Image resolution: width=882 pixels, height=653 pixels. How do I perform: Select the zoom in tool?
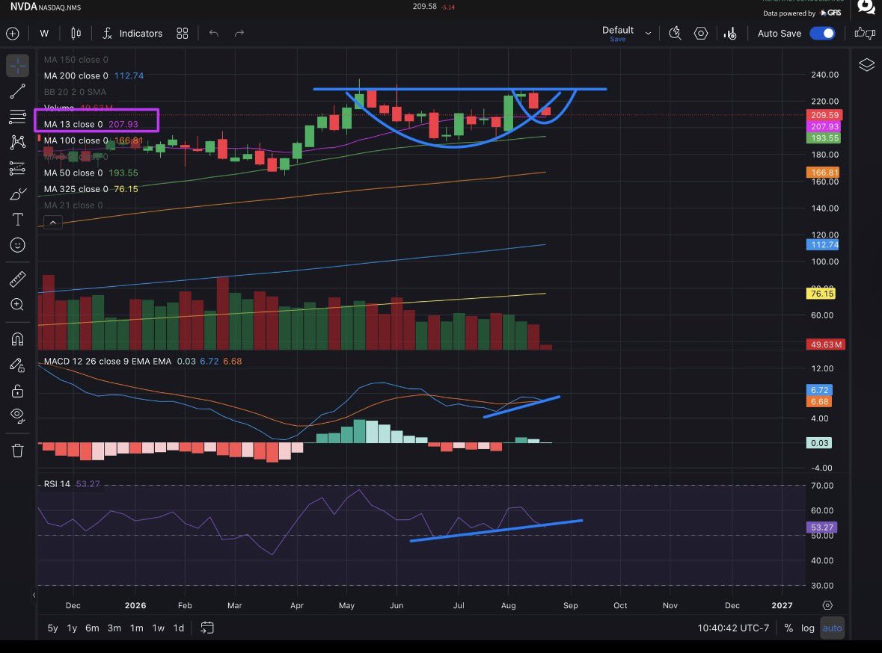coord(17,305)
